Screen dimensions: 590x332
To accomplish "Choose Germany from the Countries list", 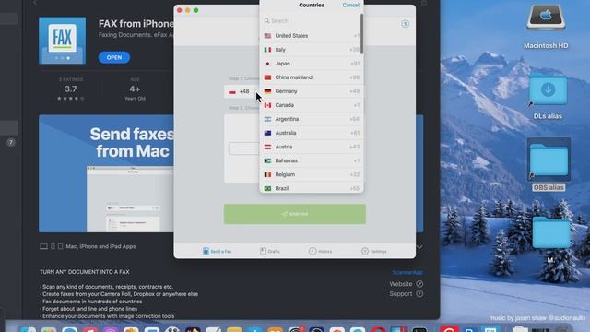I will 312,91.
